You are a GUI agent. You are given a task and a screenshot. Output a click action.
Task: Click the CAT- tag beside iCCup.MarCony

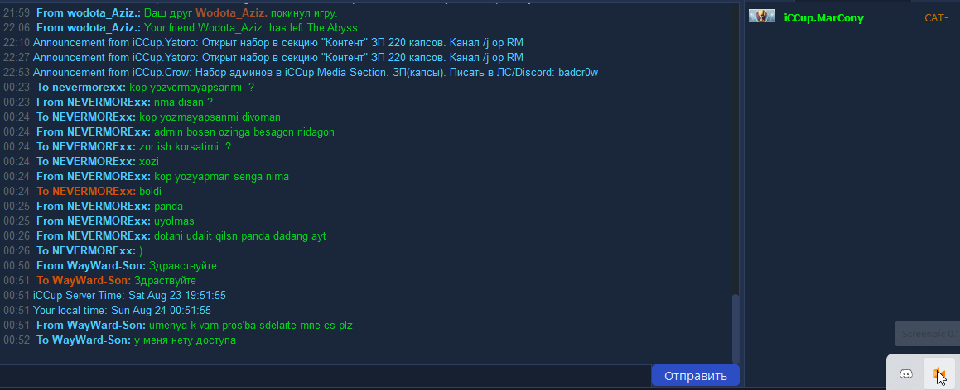pyautogui.click(x=936, y=17)
